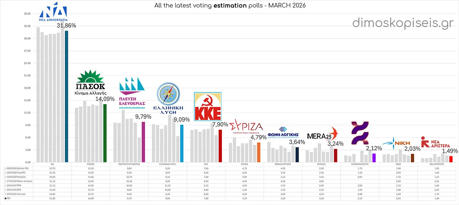Click the 06/03/26 Opinion Poll legend row

(19, 167)
